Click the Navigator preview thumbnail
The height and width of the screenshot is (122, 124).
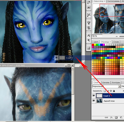108,18
